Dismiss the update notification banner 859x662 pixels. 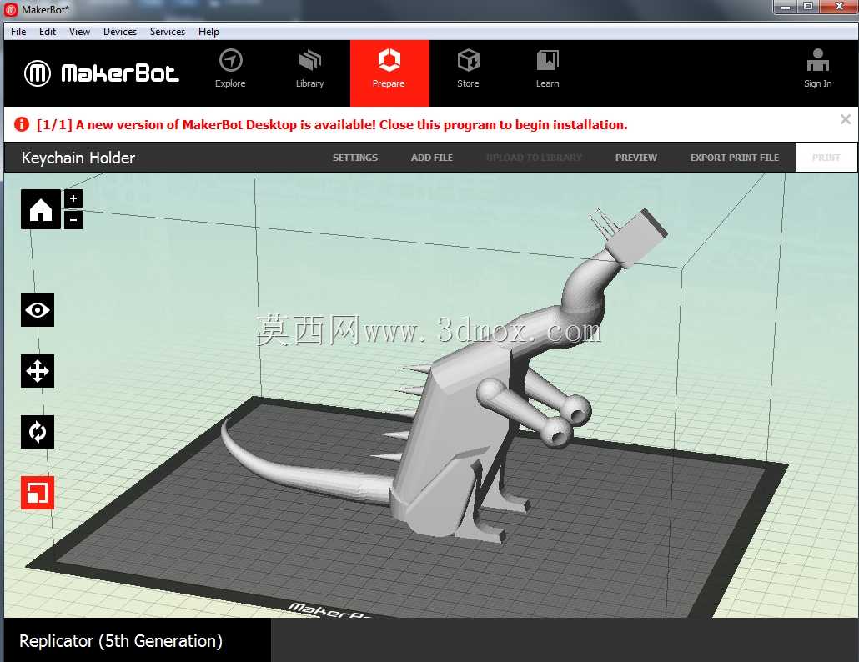coord(846,119)
